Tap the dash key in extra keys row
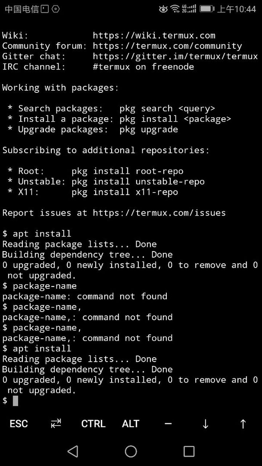The width and height of the screenshot is (262, 466). [x=168, y=424]
